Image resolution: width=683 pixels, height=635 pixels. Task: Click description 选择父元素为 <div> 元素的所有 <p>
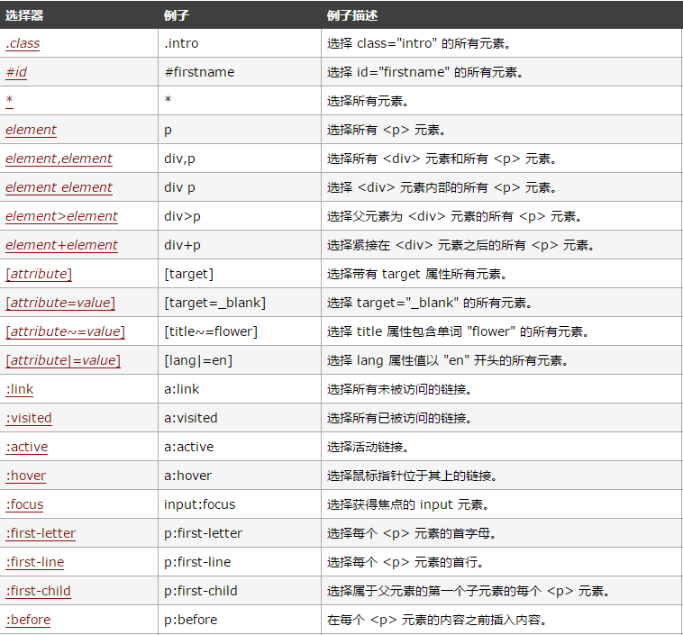click(436, 216)
